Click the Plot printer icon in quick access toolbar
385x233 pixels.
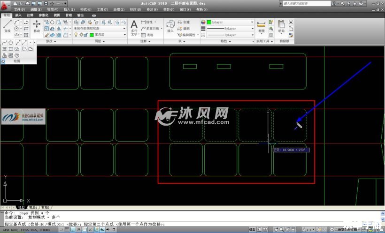coord(27,3)
